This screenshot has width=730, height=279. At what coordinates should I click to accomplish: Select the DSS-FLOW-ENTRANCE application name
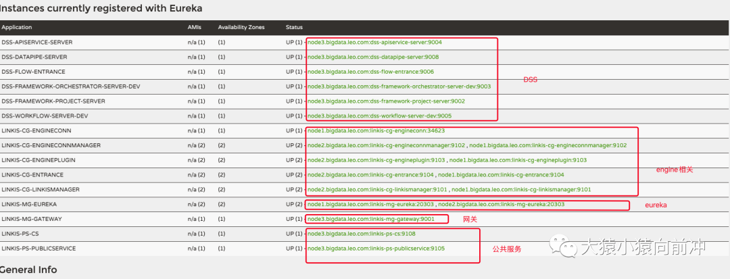tap(34, 72)
